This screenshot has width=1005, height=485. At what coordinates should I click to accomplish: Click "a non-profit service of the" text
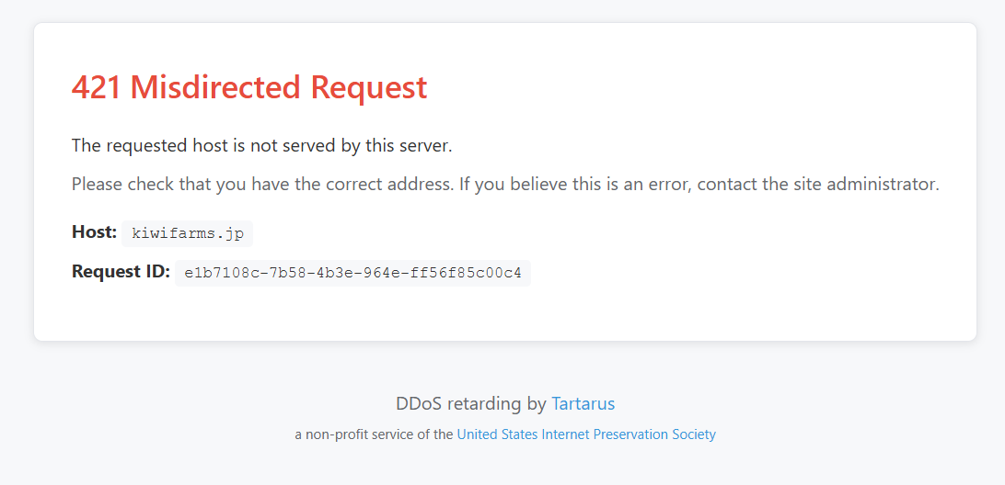(374, 434)
